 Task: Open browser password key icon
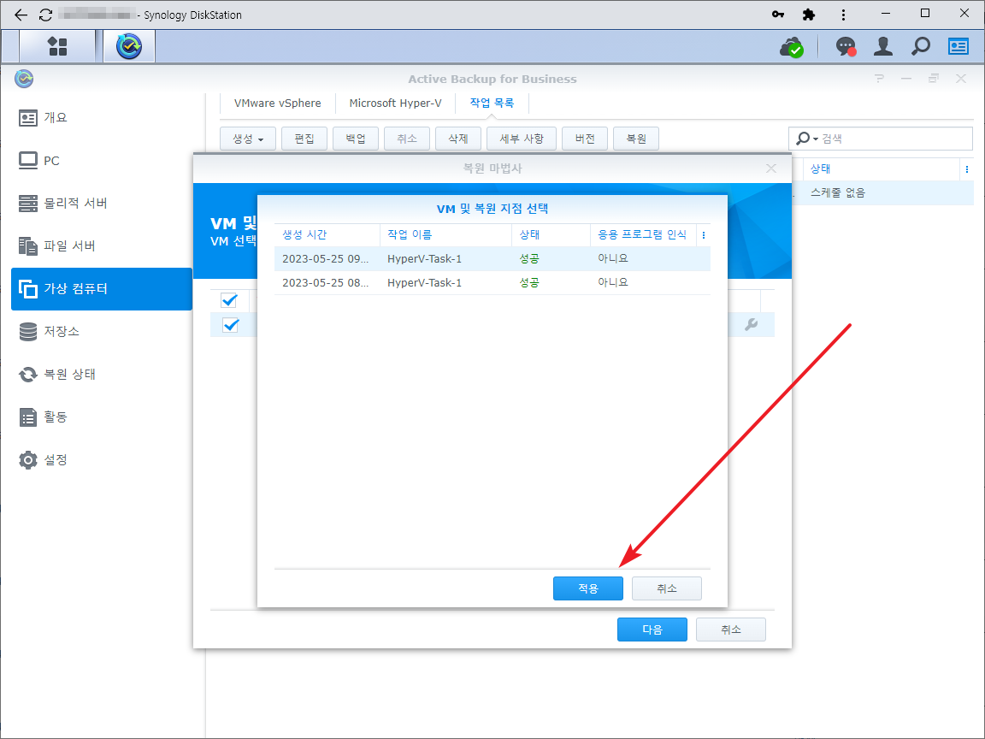(x=778, y=14)
